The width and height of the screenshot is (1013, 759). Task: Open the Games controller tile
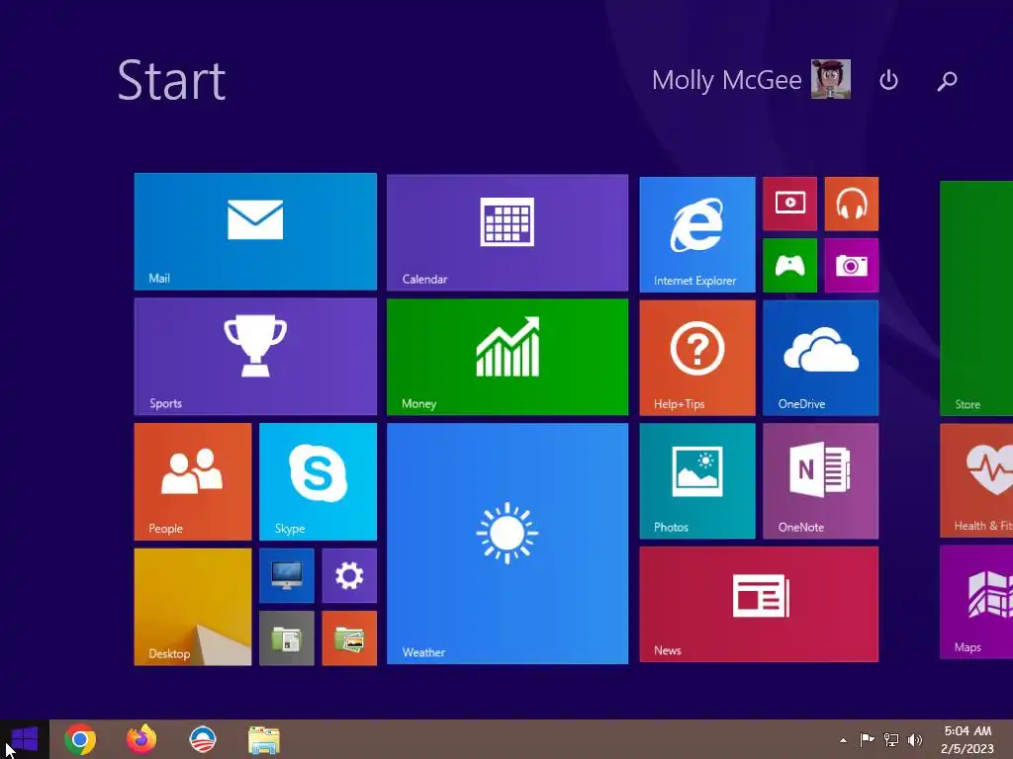[789, 265]
